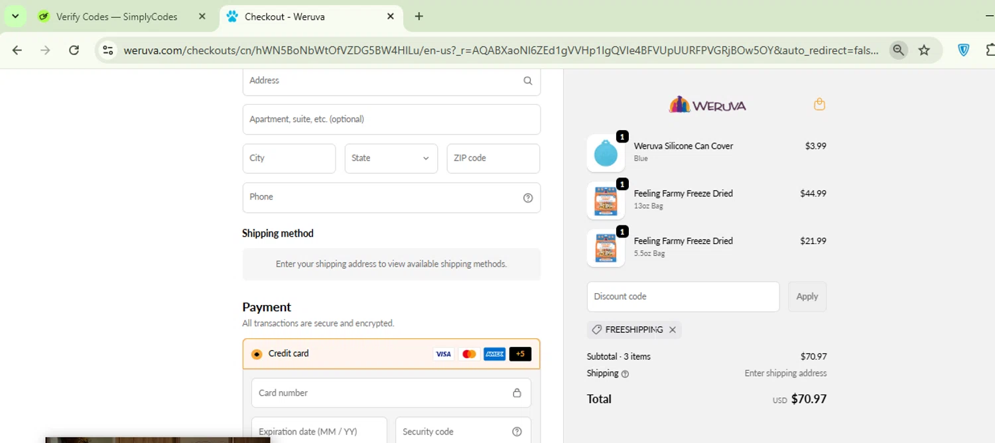
Task: Click the $70.97 total amount
Action: pyautogui.click(x=809, y=399)
